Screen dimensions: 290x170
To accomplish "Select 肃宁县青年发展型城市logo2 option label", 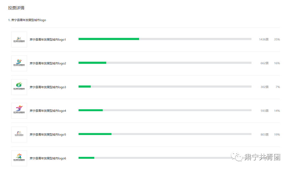I will coord(48,63).
